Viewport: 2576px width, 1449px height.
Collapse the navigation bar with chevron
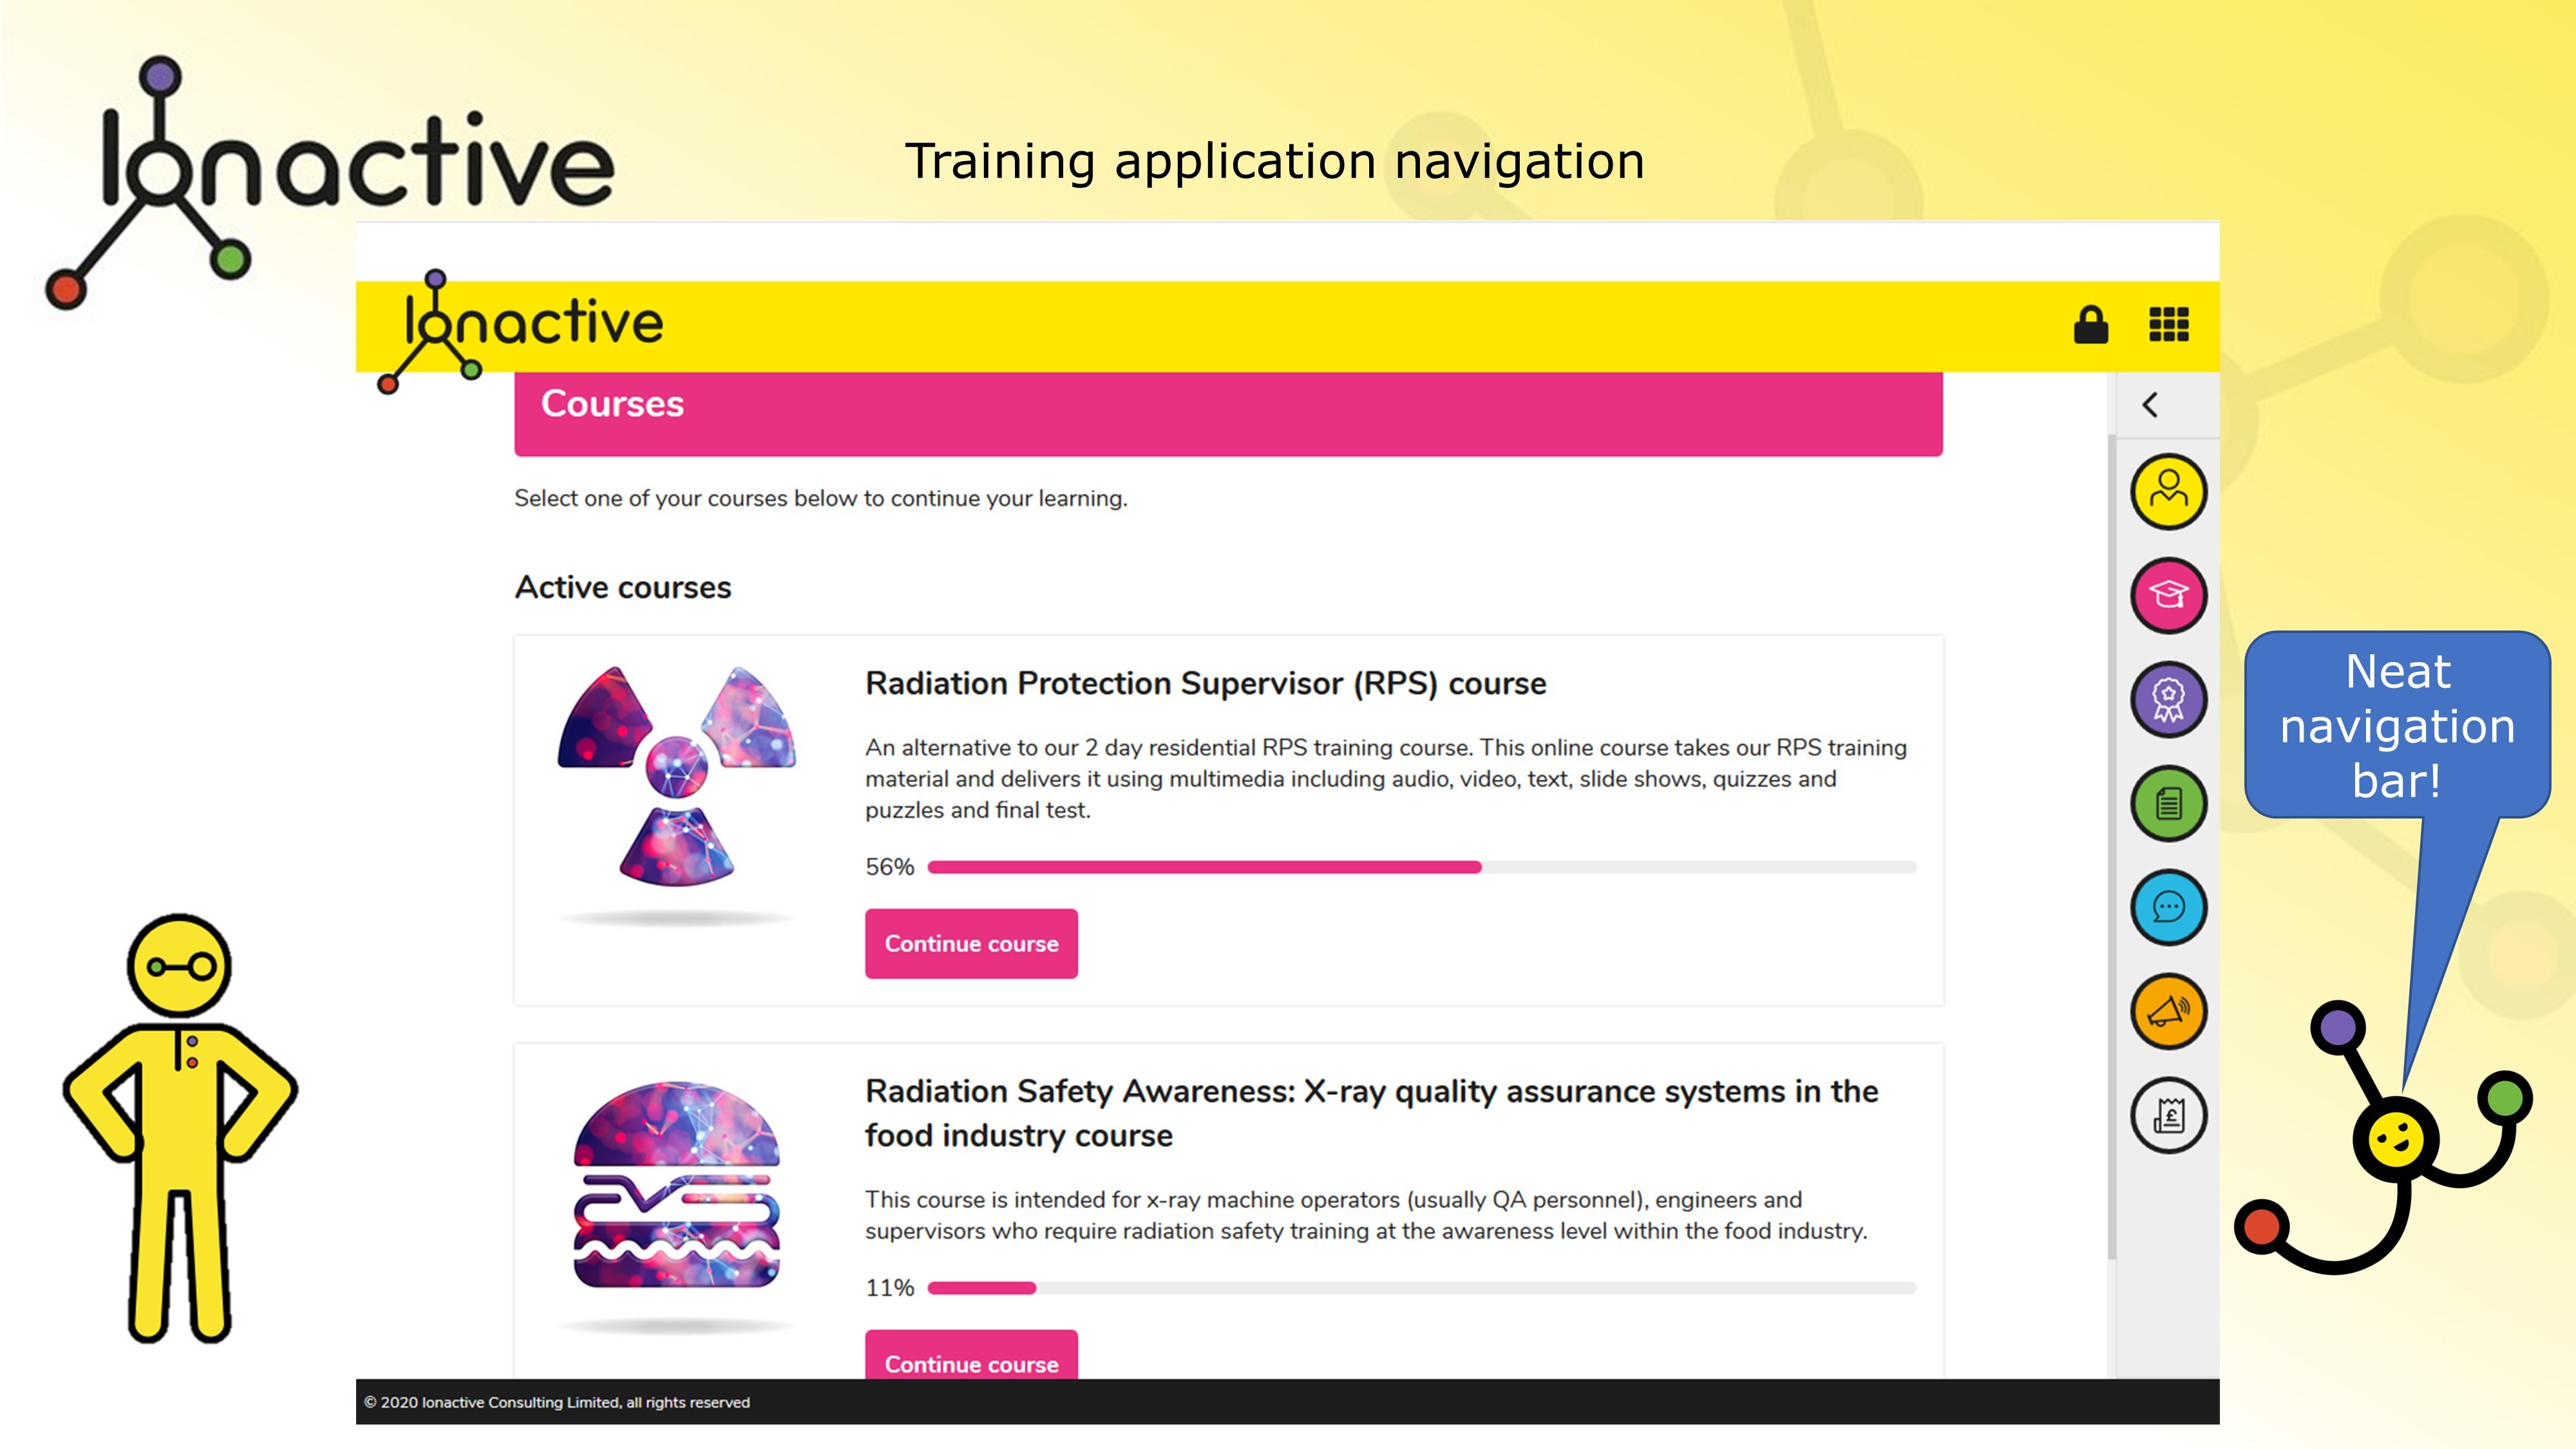click(x=2151, y=405)
